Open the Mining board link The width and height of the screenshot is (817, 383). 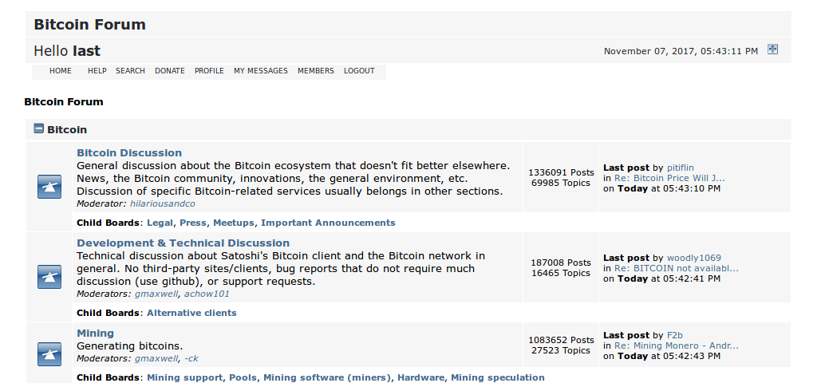(96, 333)
